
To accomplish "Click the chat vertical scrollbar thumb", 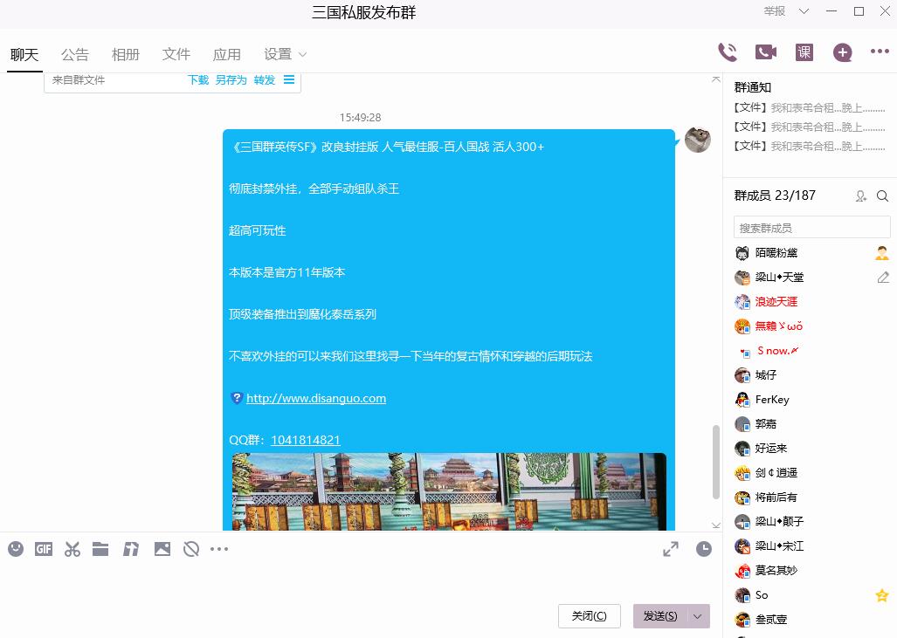I will [715, 462].
